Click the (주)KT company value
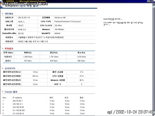 (21, 25)
